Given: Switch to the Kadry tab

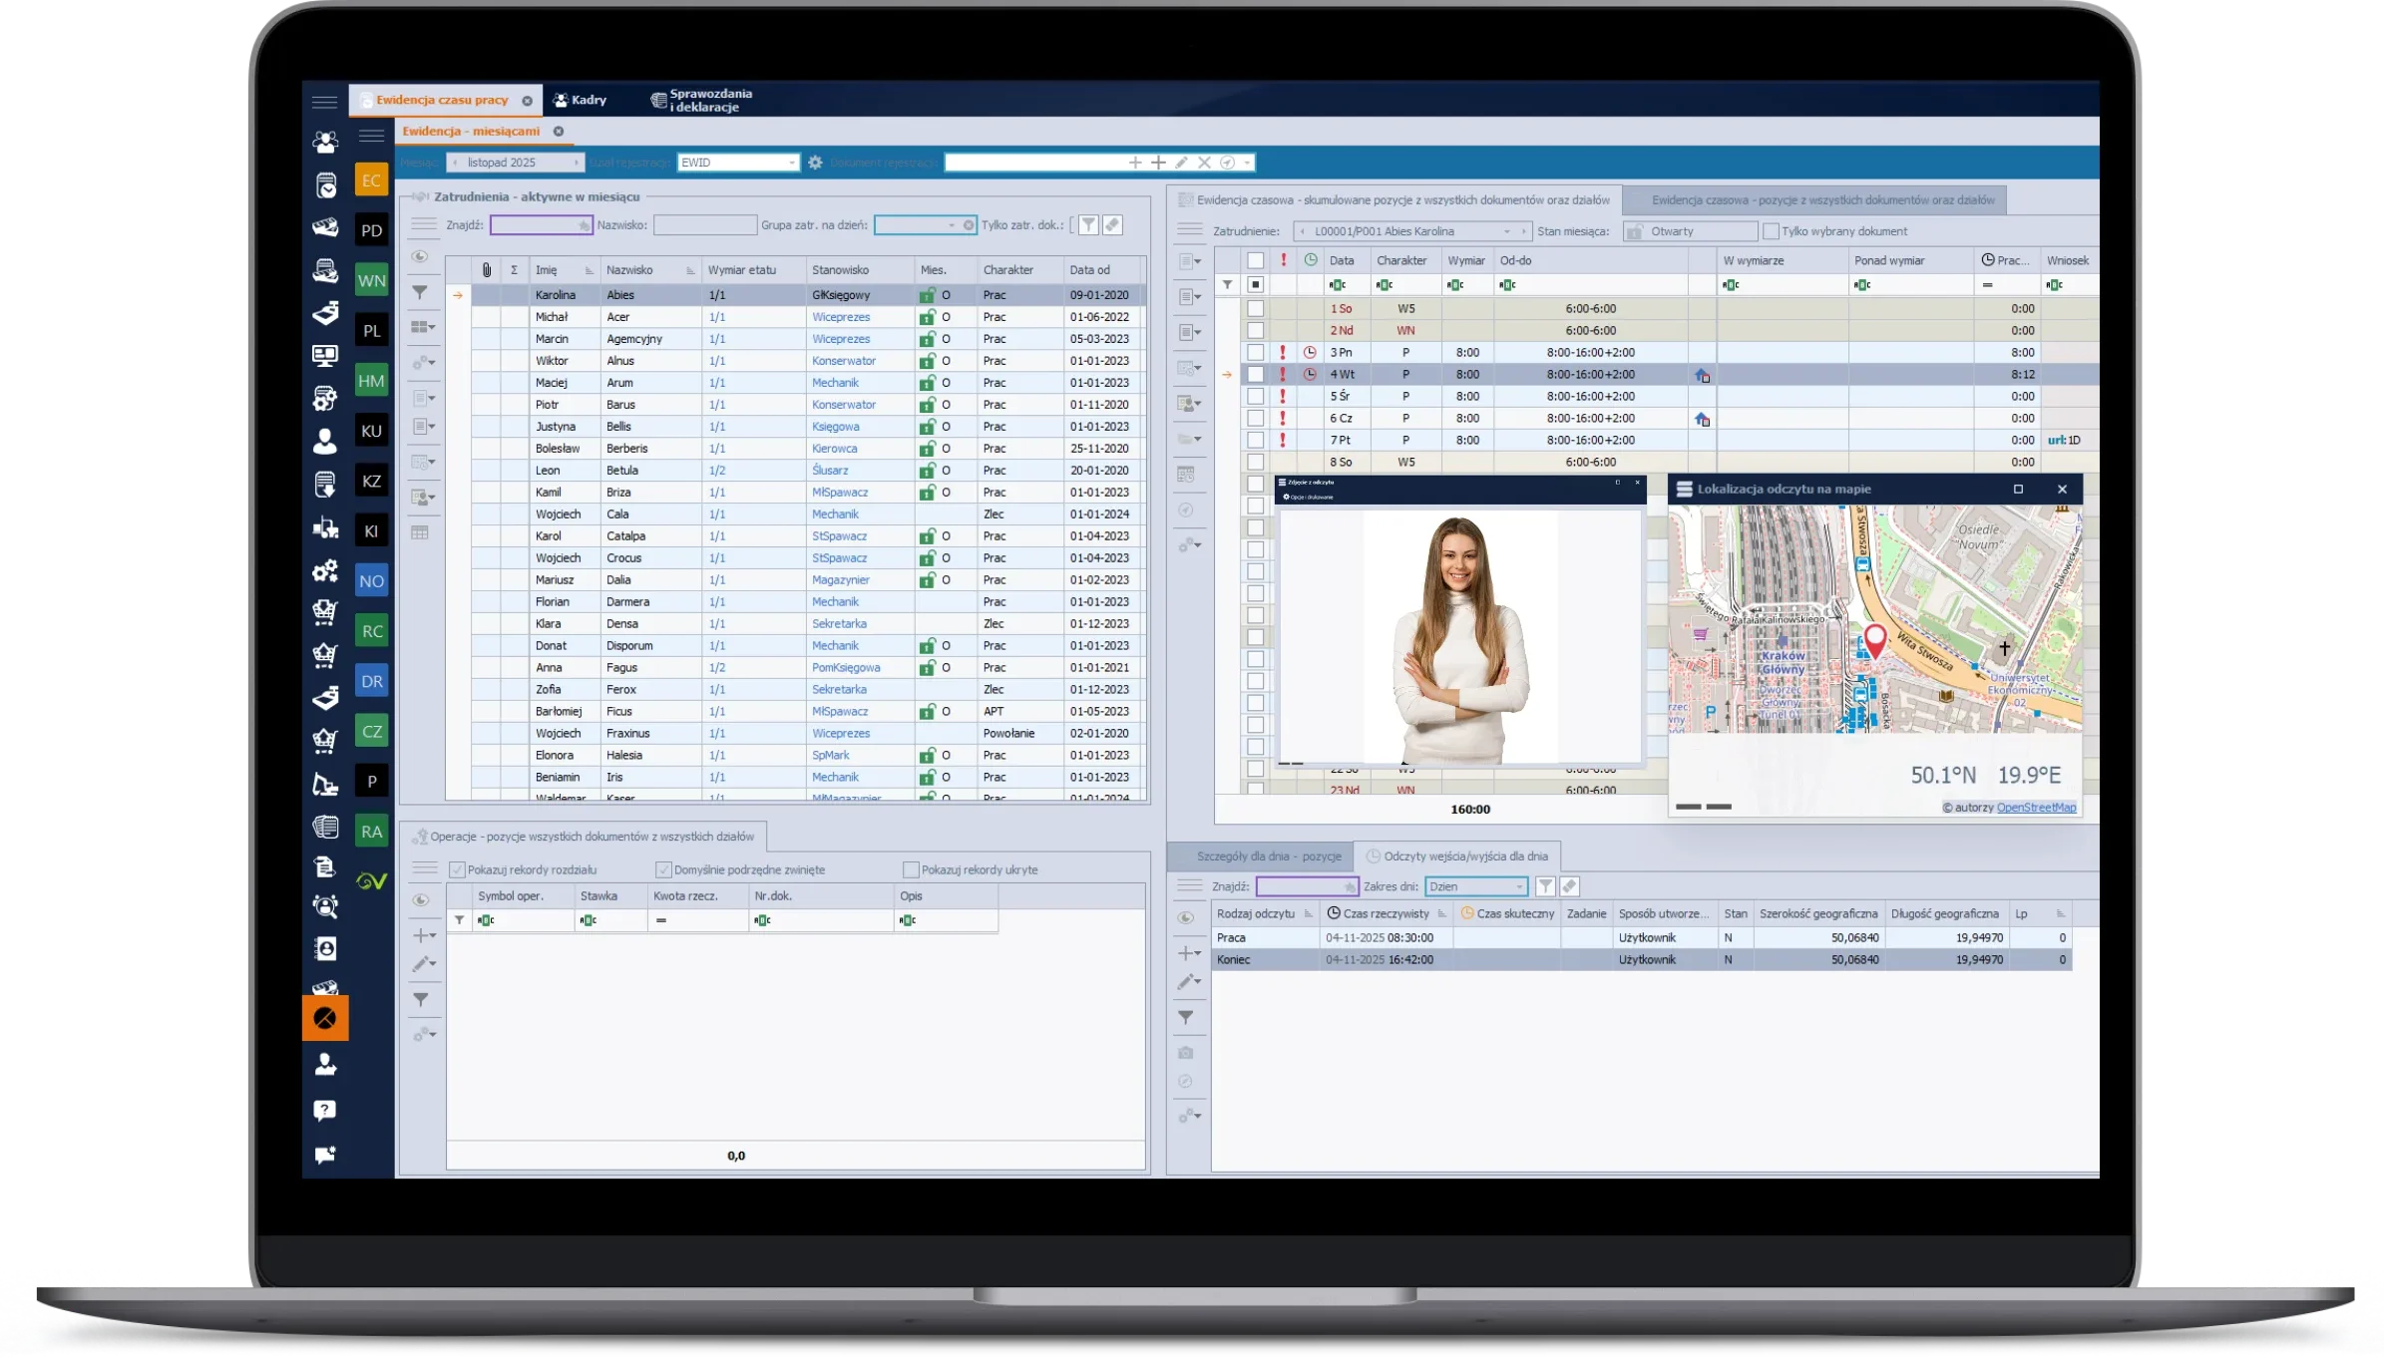Looking at the screenshot, I should click(x=581, y=100).
